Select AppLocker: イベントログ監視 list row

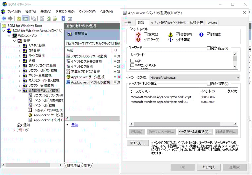91,82
